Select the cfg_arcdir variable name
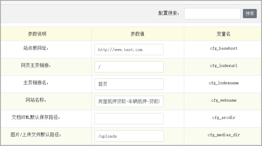The height and width of the screenshot is (146, 262). [224, 118]
